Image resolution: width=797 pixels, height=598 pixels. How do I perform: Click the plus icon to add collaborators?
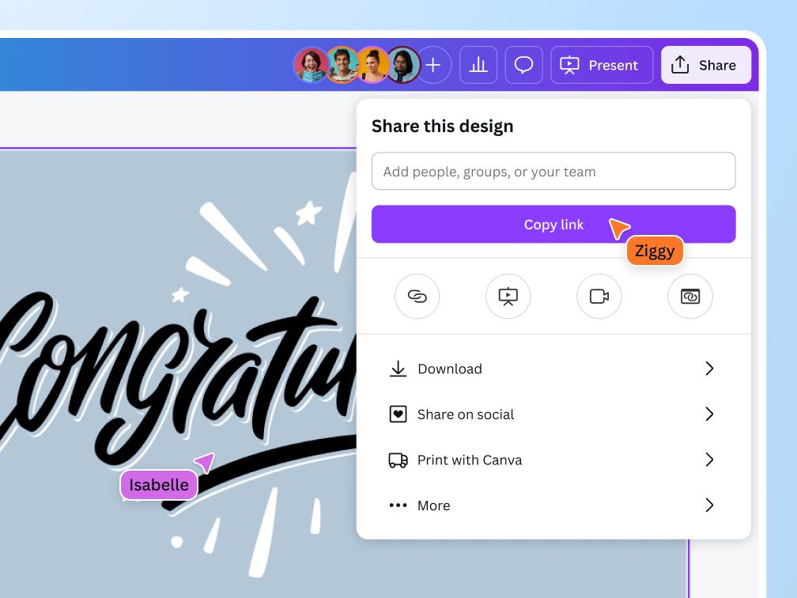[x=433, y=65]
